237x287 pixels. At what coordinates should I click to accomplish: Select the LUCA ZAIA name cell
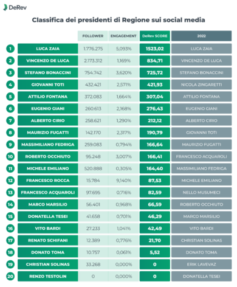click(48, 49)
